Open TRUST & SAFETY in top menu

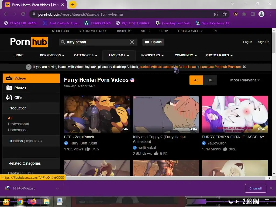(x=190, y=31)
